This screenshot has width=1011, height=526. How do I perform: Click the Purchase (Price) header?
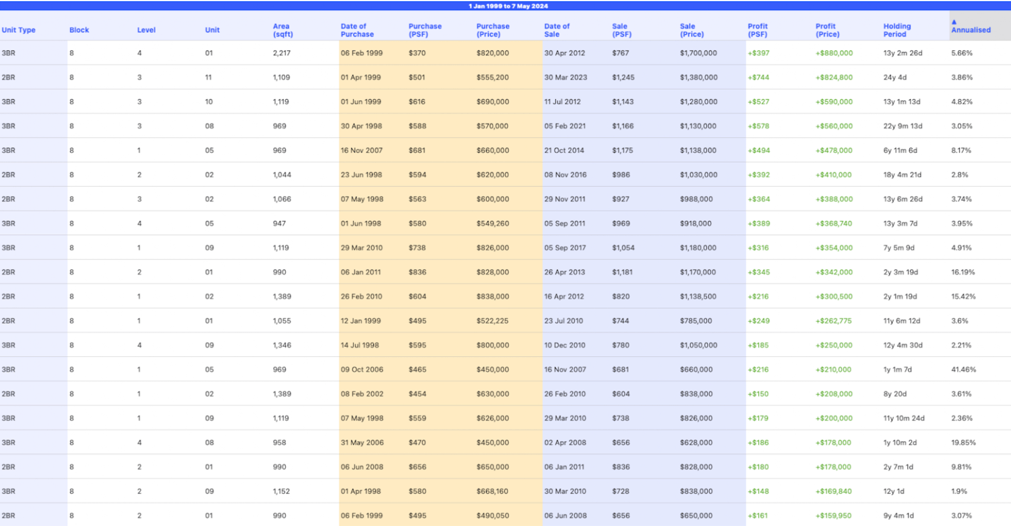pyautogui.click(x=493, y=30)
